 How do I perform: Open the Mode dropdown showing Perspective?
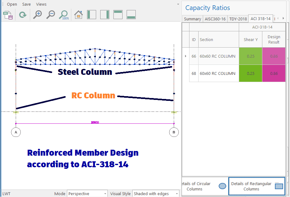pos(87,194)
